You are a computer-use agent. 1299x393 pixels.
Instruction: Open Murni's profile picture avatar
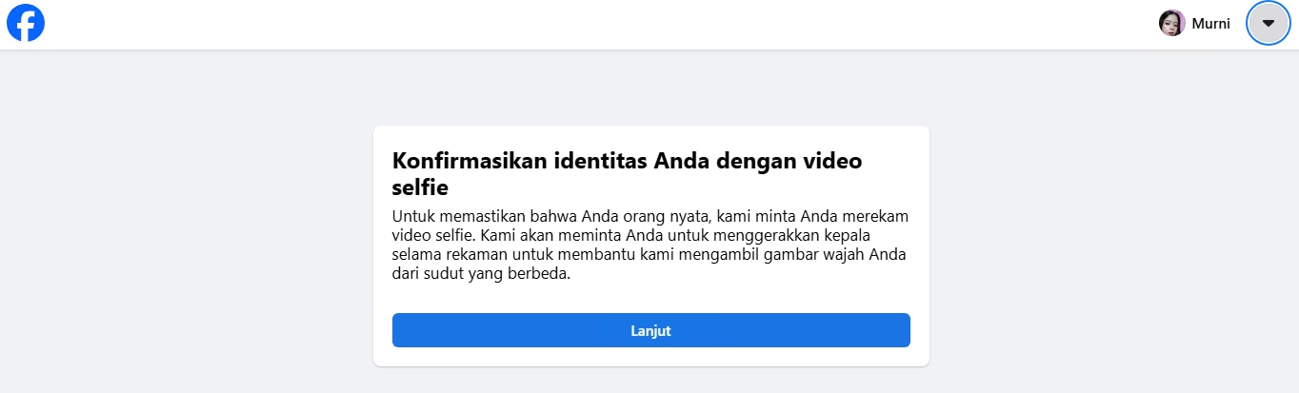coord(1171,23)
